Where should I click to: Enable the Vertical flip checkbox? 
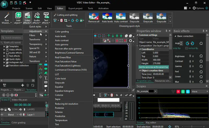tap(187, 48)
